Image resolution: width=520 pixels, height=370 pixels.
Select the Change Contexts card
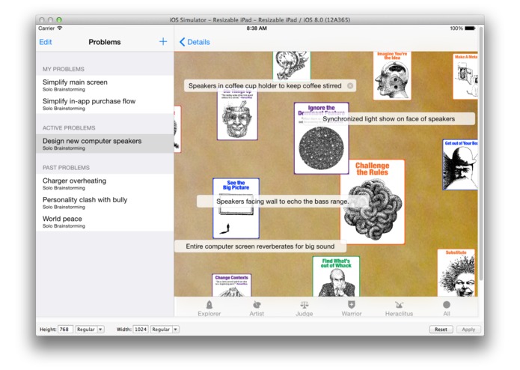tap(231, 285)
